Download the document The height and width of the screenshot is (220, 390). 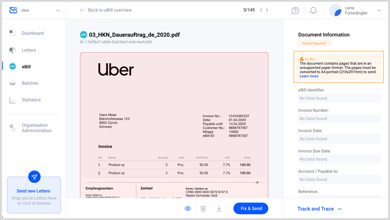tap(219, 208)
